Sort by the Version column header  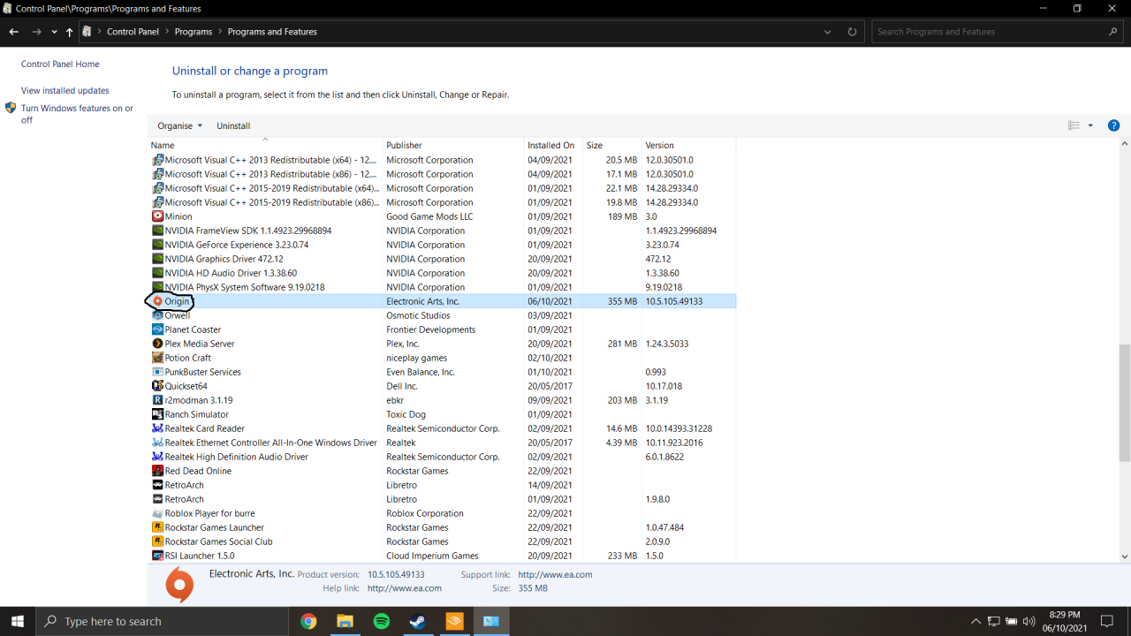point(688,145)
